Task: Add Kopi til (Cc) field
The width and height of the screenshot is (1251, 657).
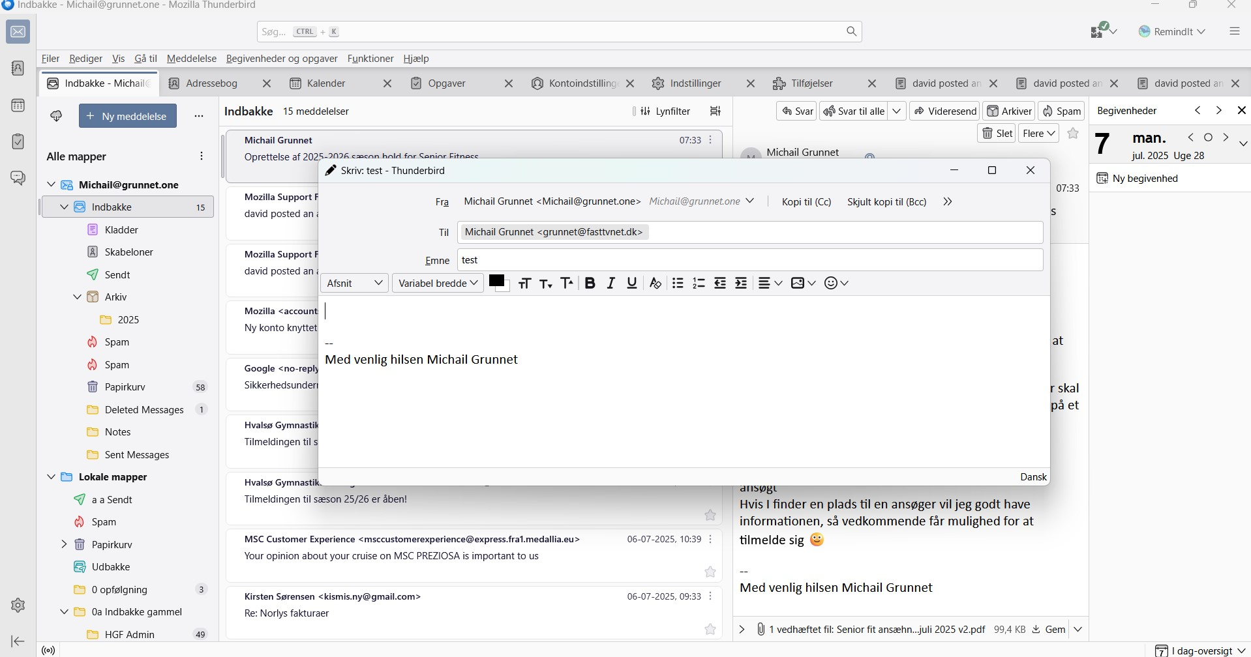Action: [806, 202]
